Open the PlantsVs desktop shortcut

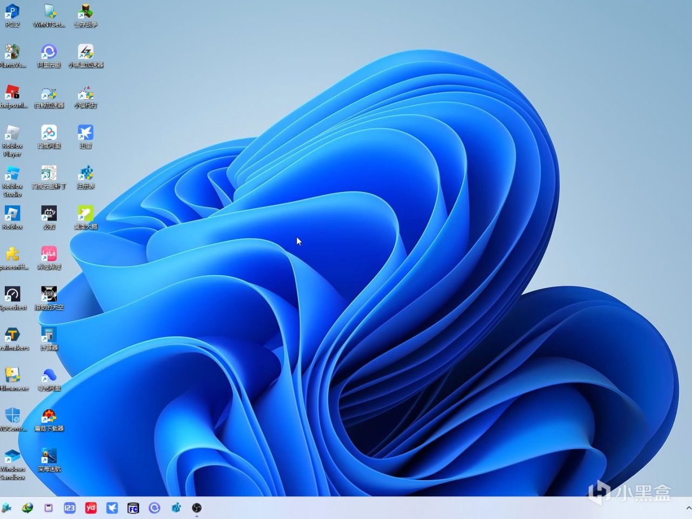[12, 56]
